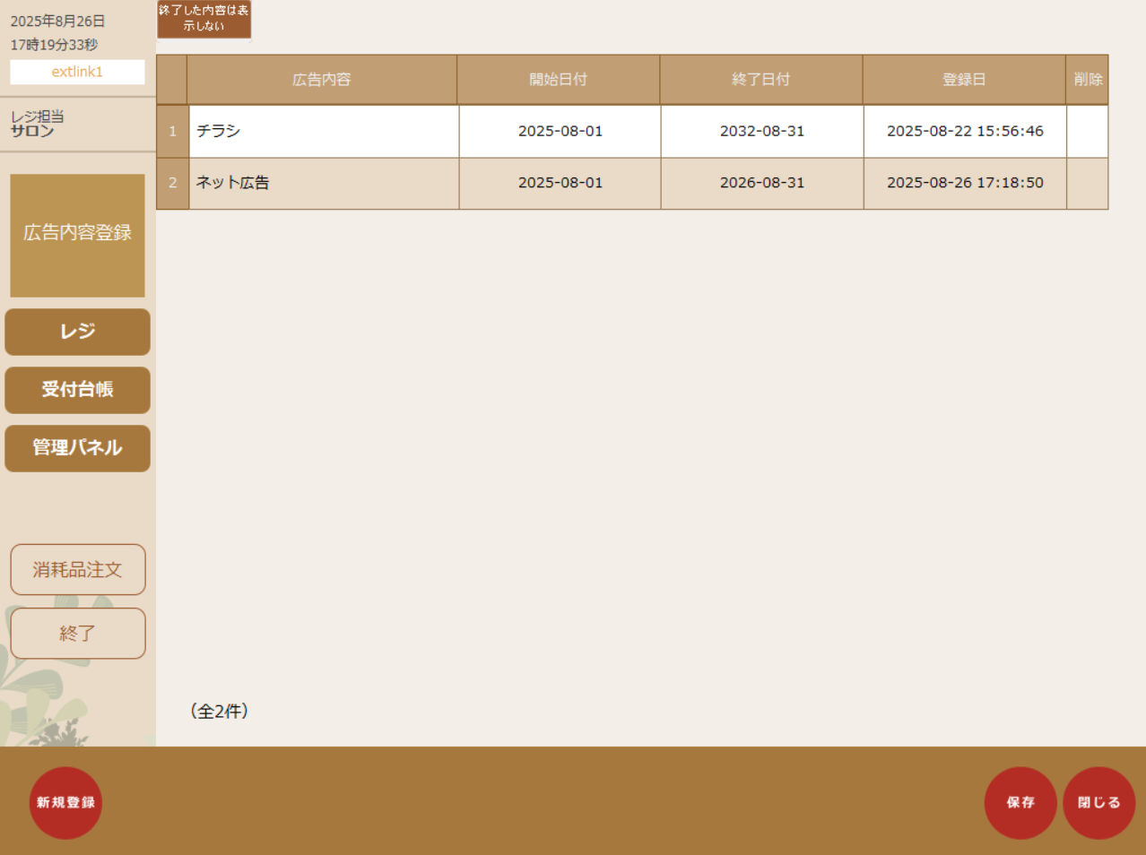Close the screen with 閉じる button
1146x855 pixels.
point(1098,802)
